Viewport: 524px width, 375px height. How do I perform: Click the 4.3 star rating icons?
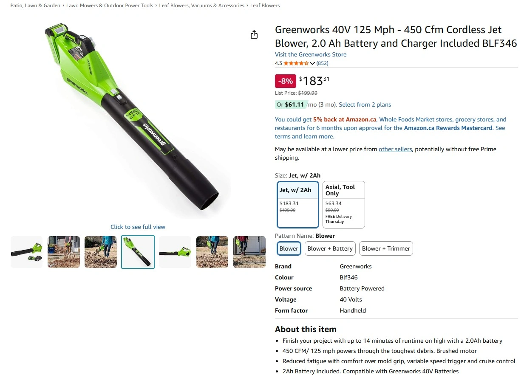[296, 63]
